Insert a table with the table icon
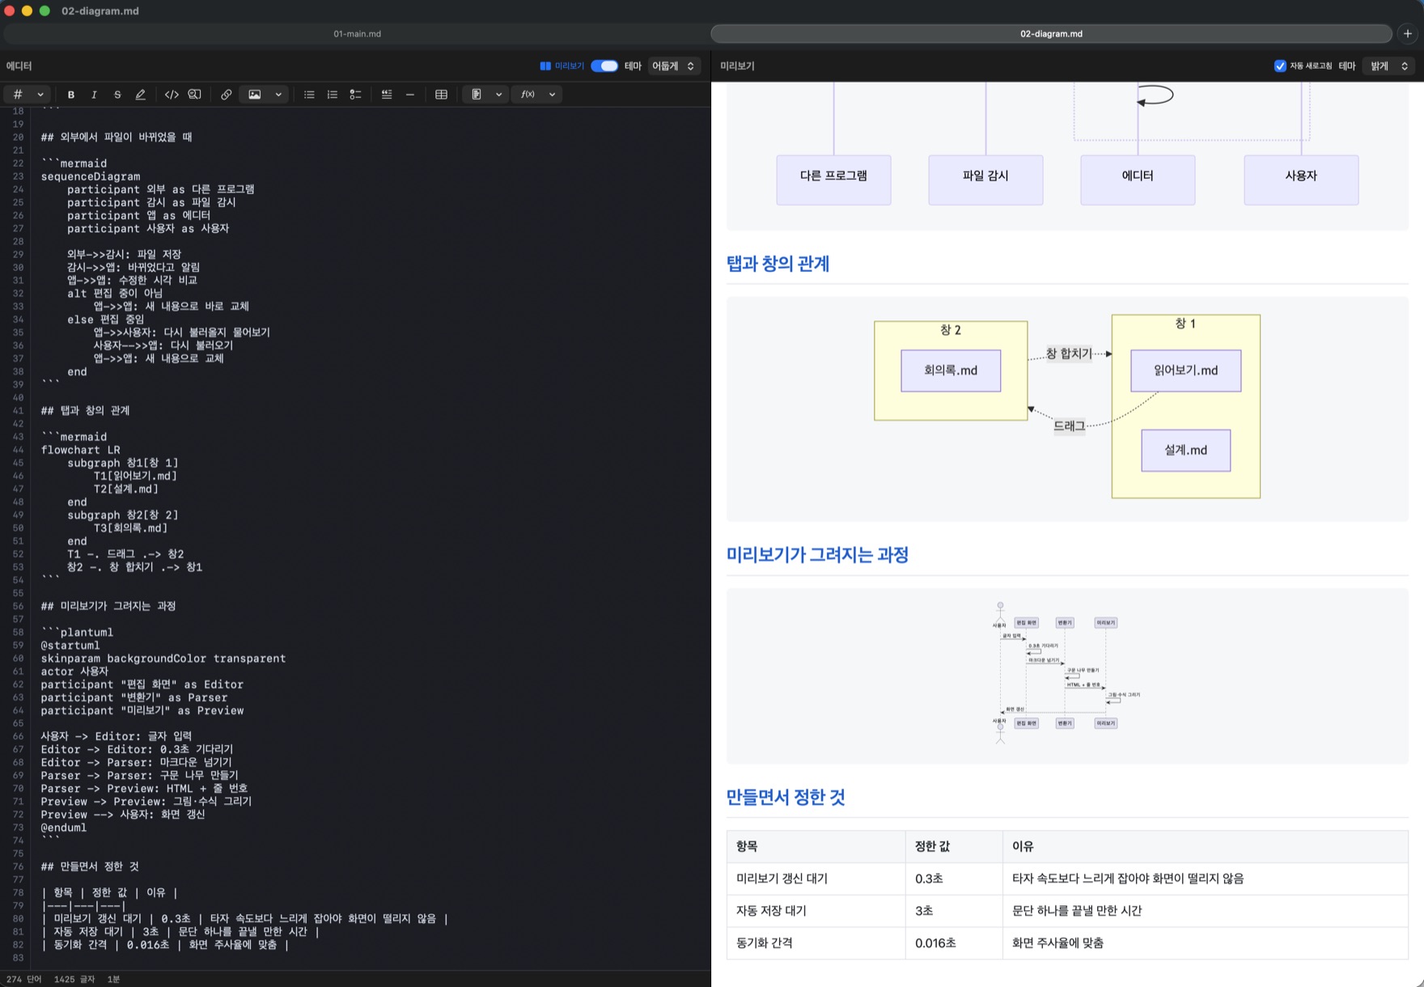1424x987 pixels. (441, 95)
